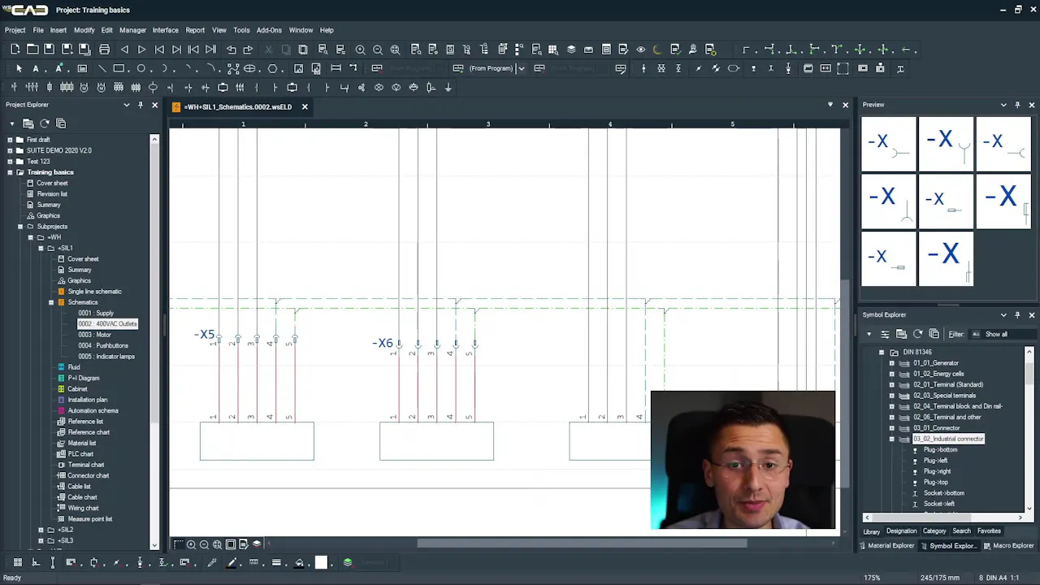Collapse the Training basics project node
Image resolution: width=1040 pixels, height=585 pixels.
10,172
